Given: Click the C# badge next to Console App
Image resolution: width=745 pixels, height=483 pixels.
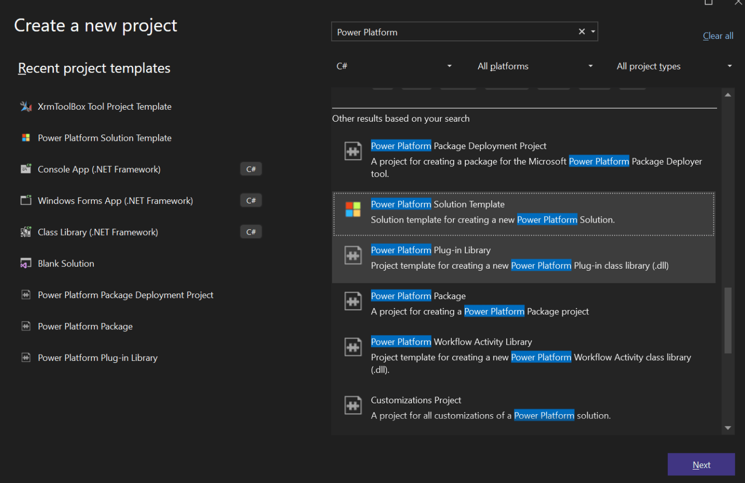Looking at the screenshot, I should click(251, 169).
